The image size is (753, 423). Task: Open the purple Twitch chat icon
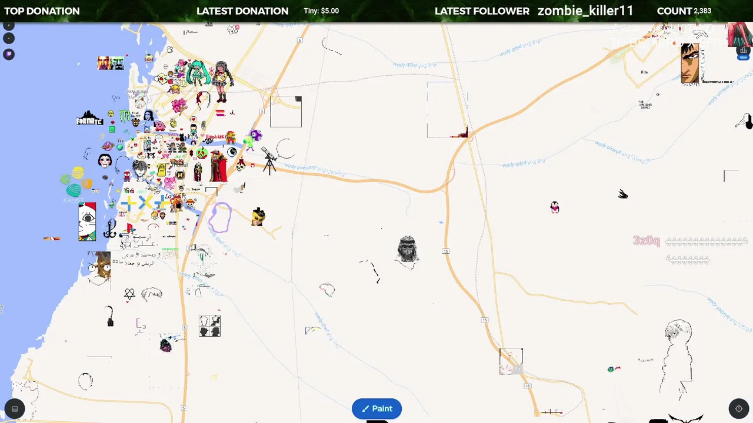click(x=9, y=54)
